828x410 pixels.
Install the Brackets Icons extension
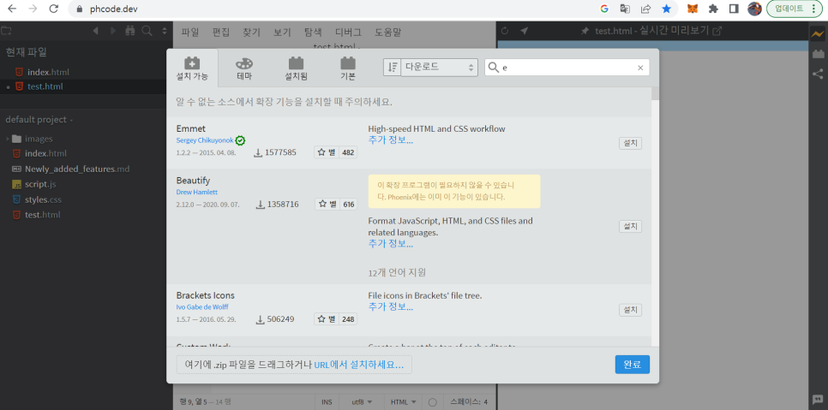tap(631, 310)
